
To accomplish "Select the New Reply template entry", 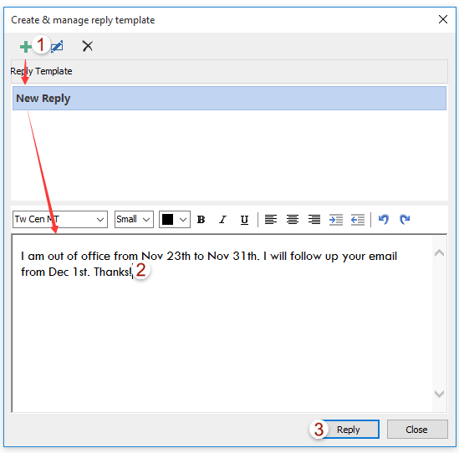I will (x=229, y=99).
